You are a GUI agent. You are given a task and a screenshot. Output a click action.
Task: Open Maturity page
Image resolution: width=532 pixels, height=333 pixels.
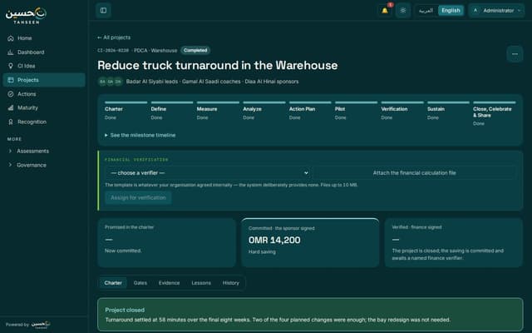(44, 107)
